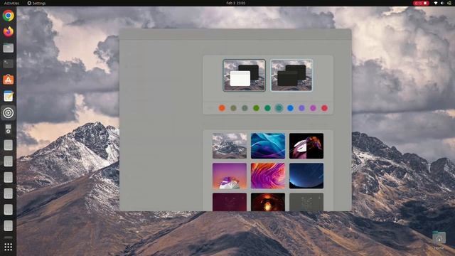Open the clock and calendar panel
455x256 pixels.
[x=235, y=3]
